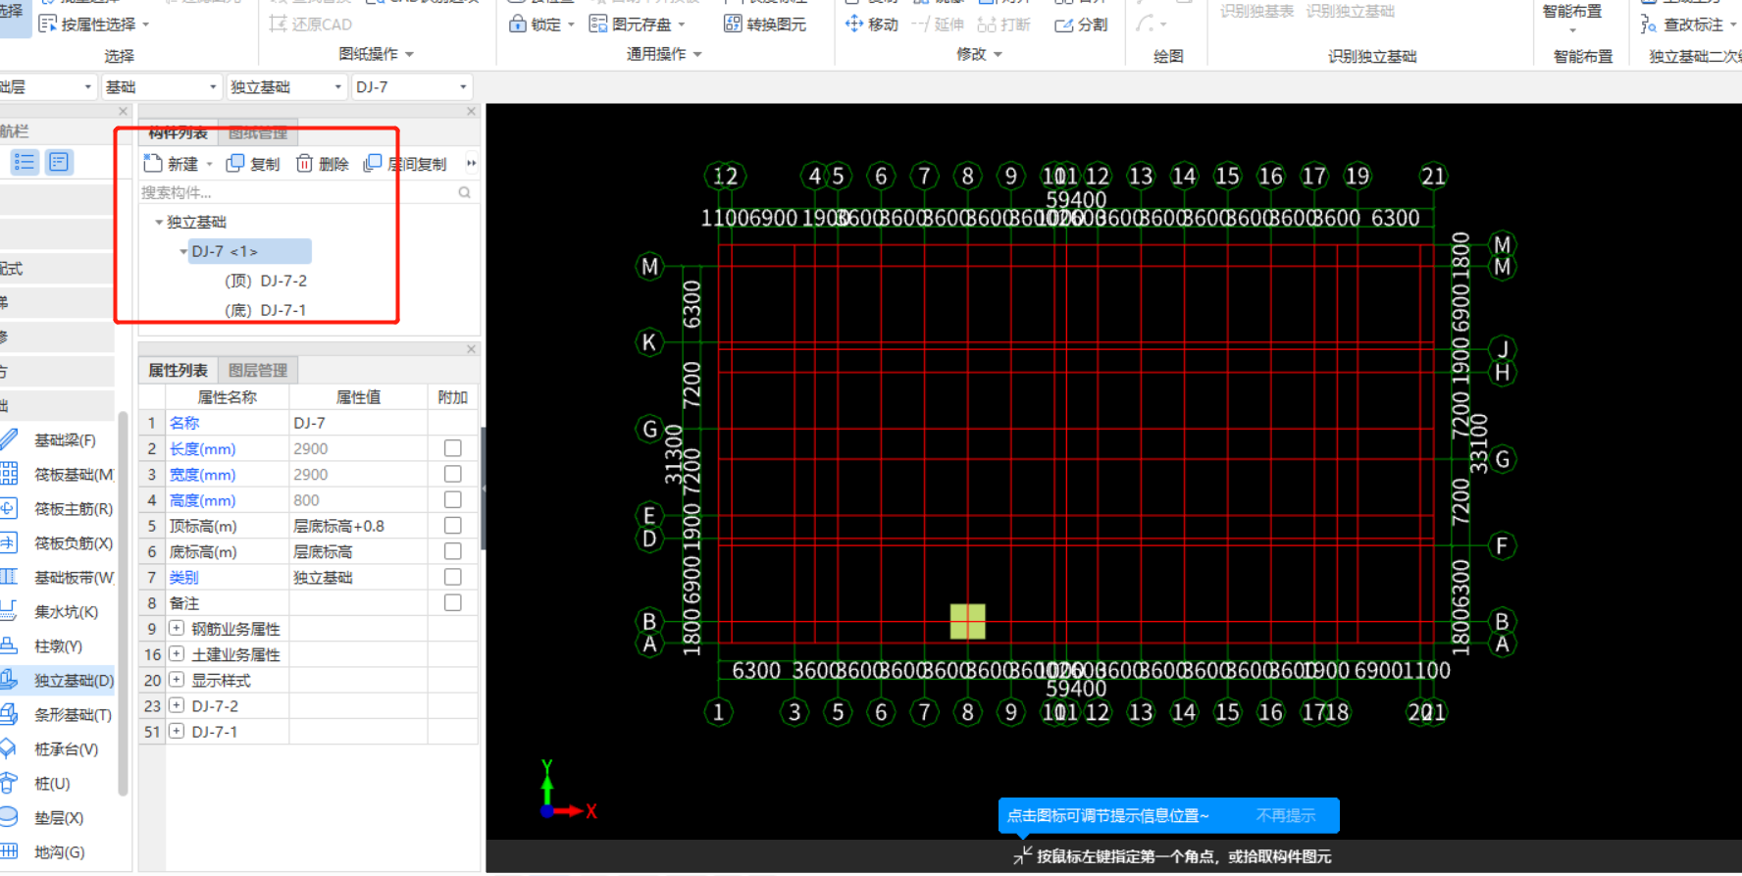Switch to the 构件列表 tab
1742x876 pixels.
178,132
